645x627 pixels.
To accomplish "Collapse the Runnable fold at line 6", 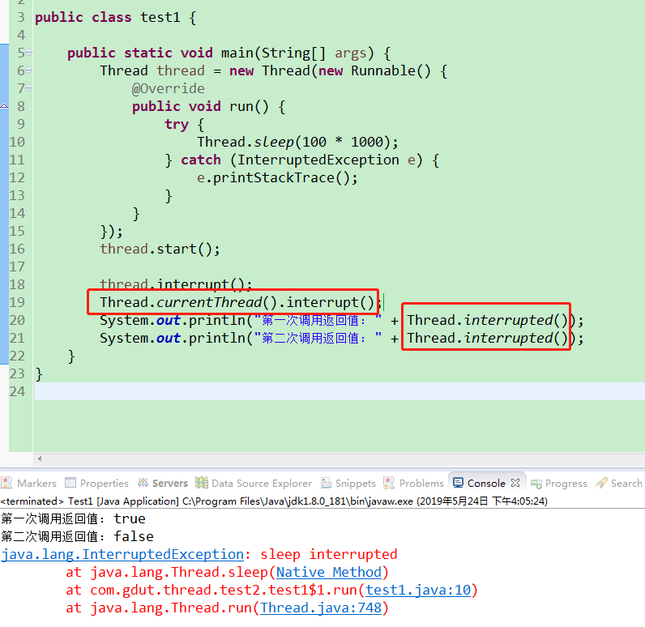I will tap(29, 70).
